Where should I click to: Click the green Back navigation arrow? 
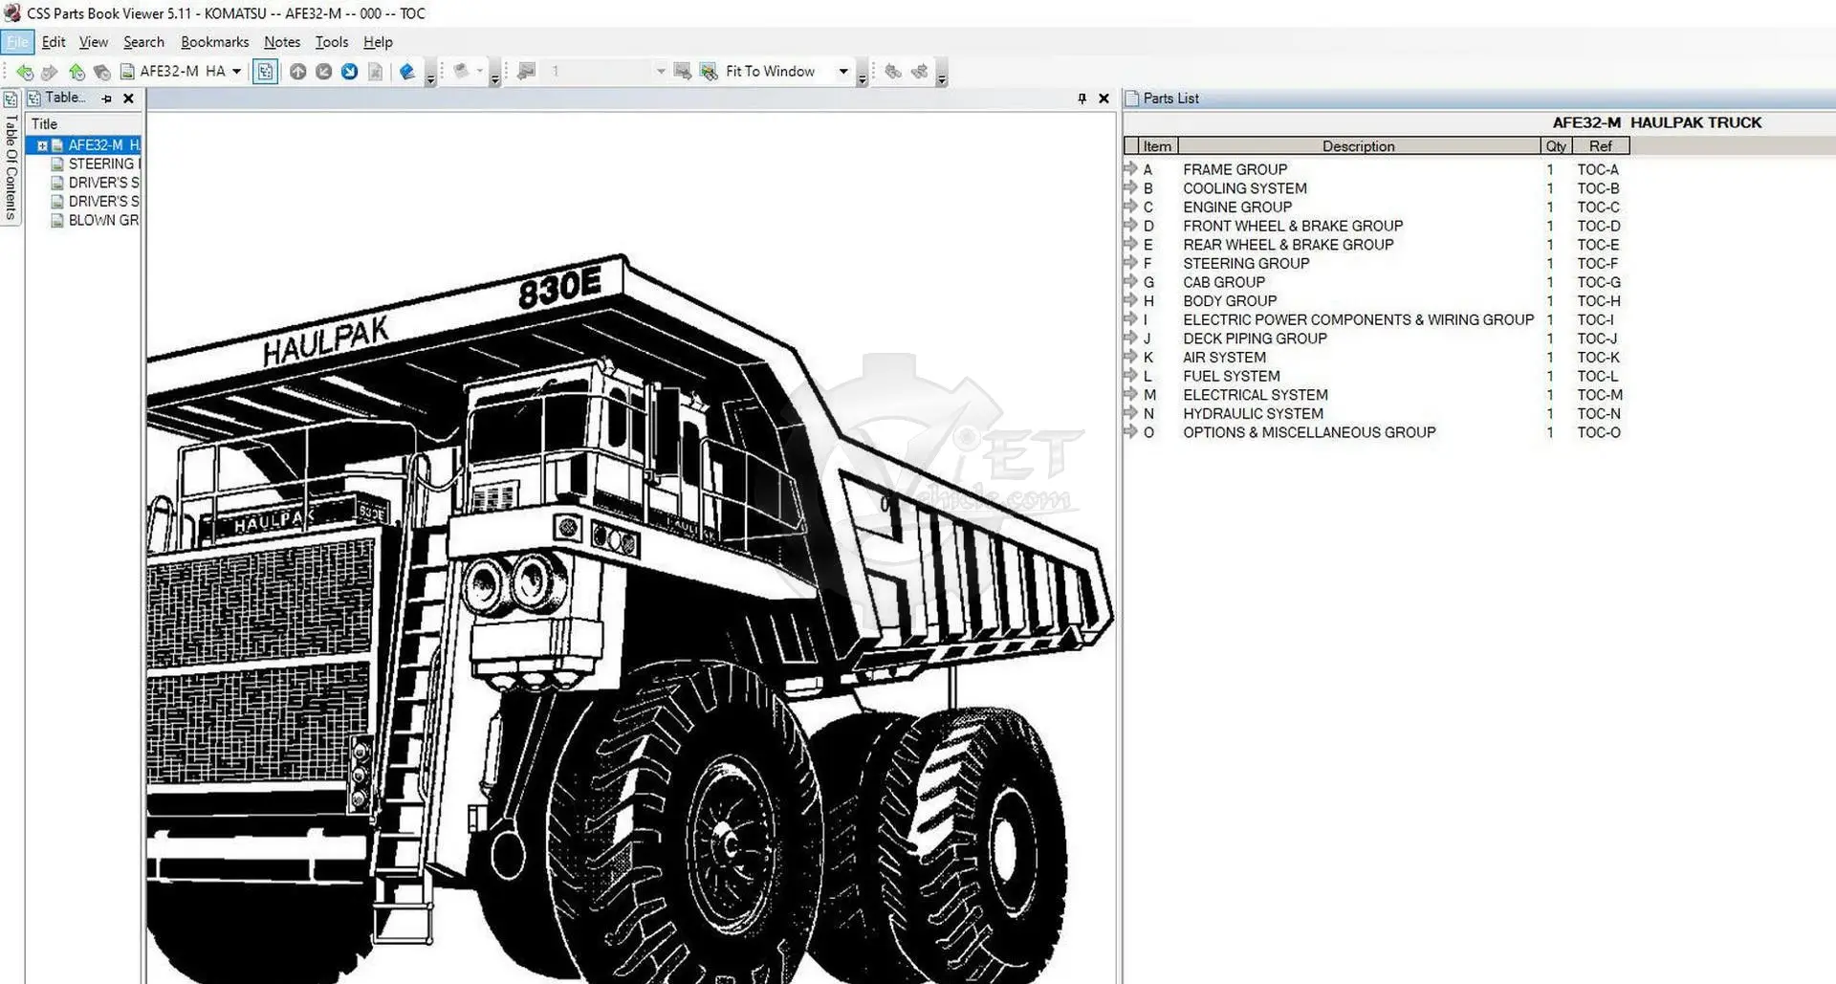click(x=24, y=72)
